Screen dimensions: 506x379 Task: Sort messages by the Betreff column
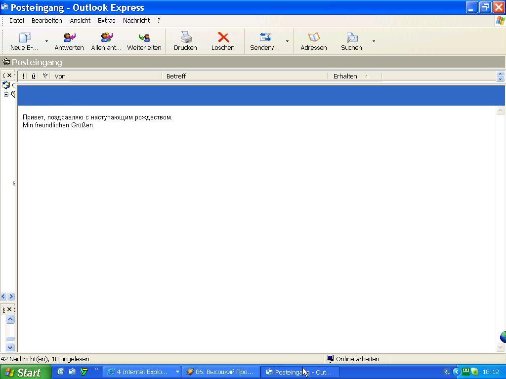(245, 76)
